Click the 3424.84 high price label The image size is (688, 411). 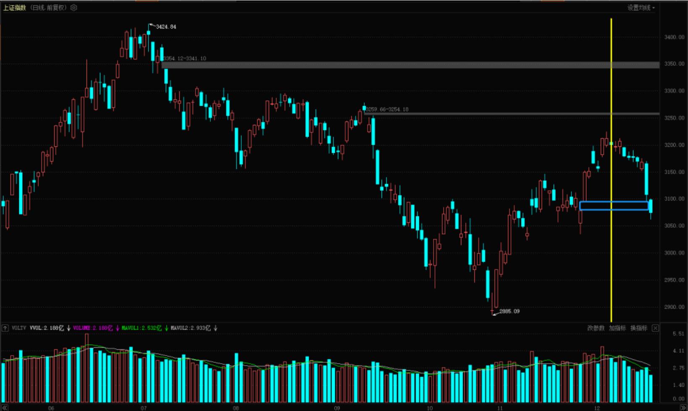point(166,27)
